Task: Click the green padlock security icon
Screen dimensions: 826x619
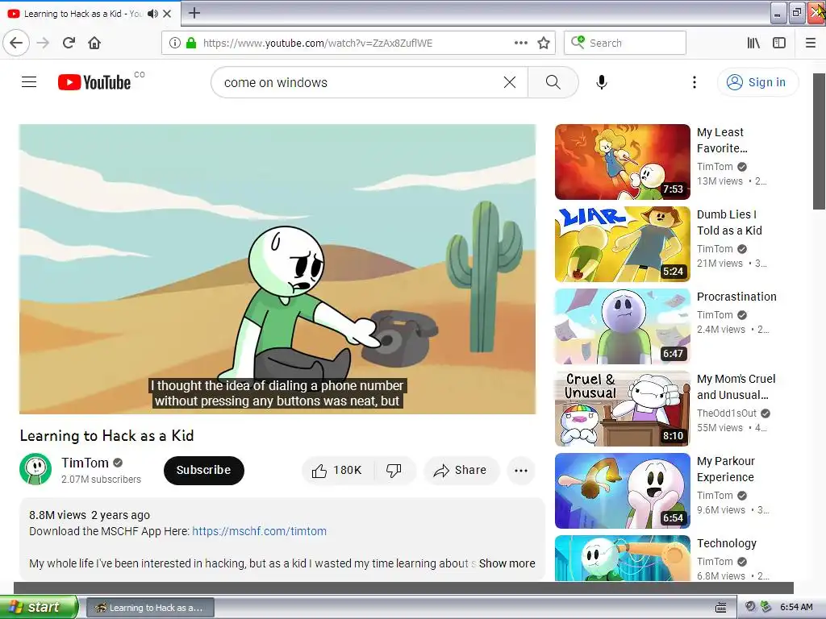Action: click(191, 44)
